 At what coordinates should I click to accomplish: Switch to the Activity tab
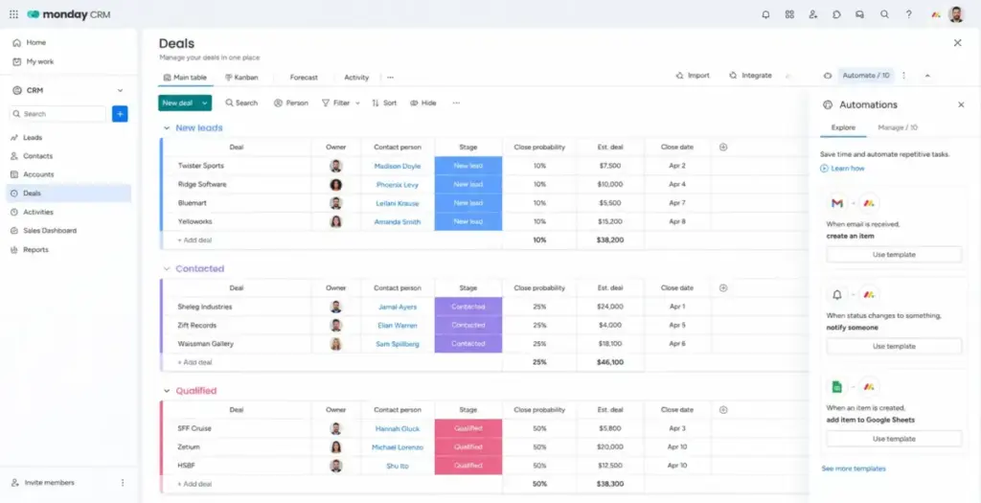(x=356, y=78)
